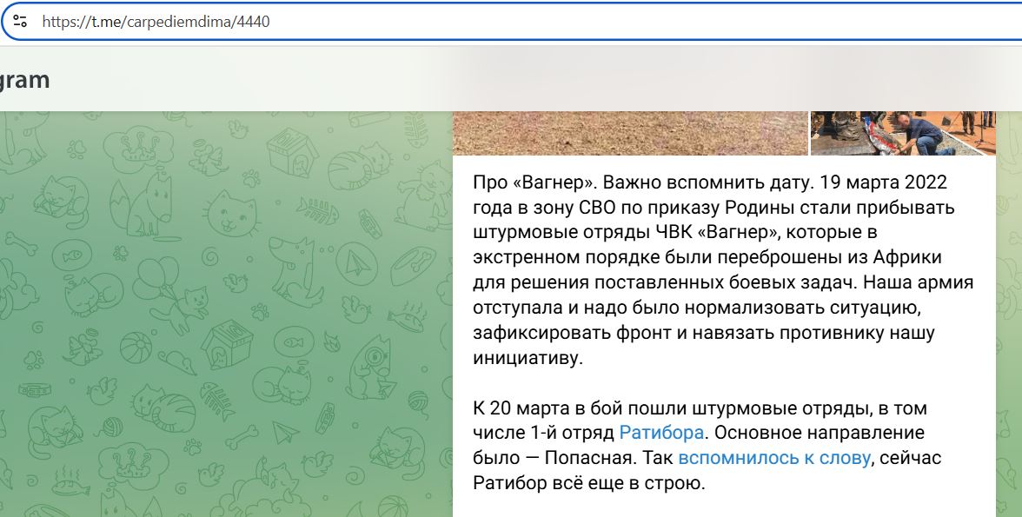Click the word "Попасная" in the post

590,458
